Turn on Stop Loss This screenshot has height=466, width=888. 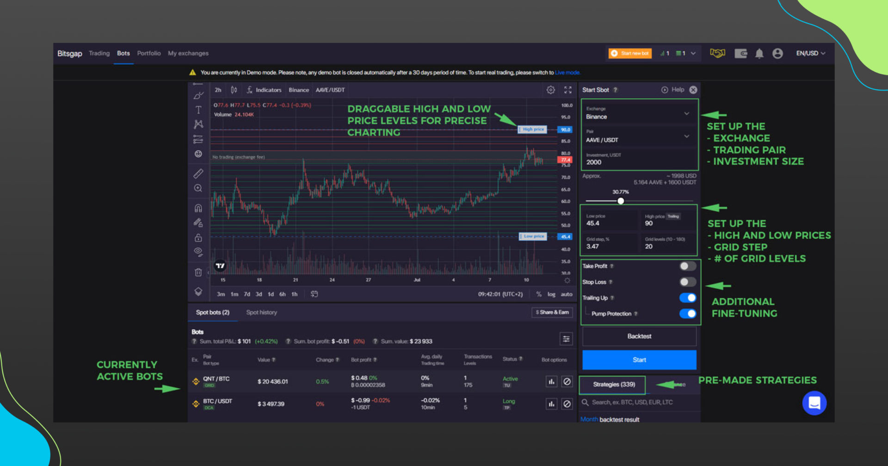pyautogui.click(x=687, y=282)
